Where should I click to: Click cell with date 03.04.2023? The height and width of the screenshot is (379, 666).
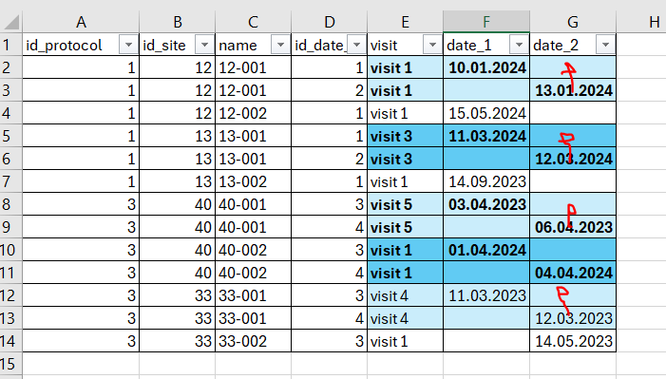tap(486, 204)
